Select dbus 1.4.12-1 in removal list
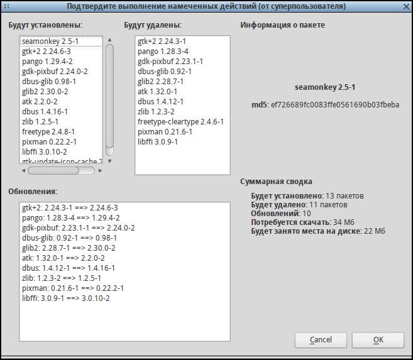 [182, 102]
